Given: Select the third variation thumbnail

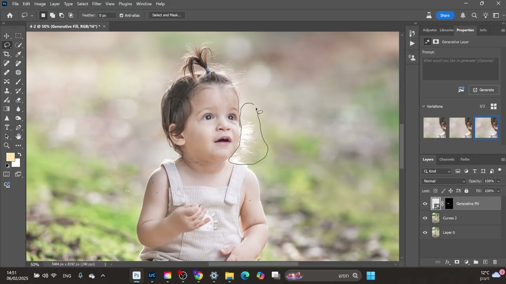Looking at the screenshot, I should [486, 128].
